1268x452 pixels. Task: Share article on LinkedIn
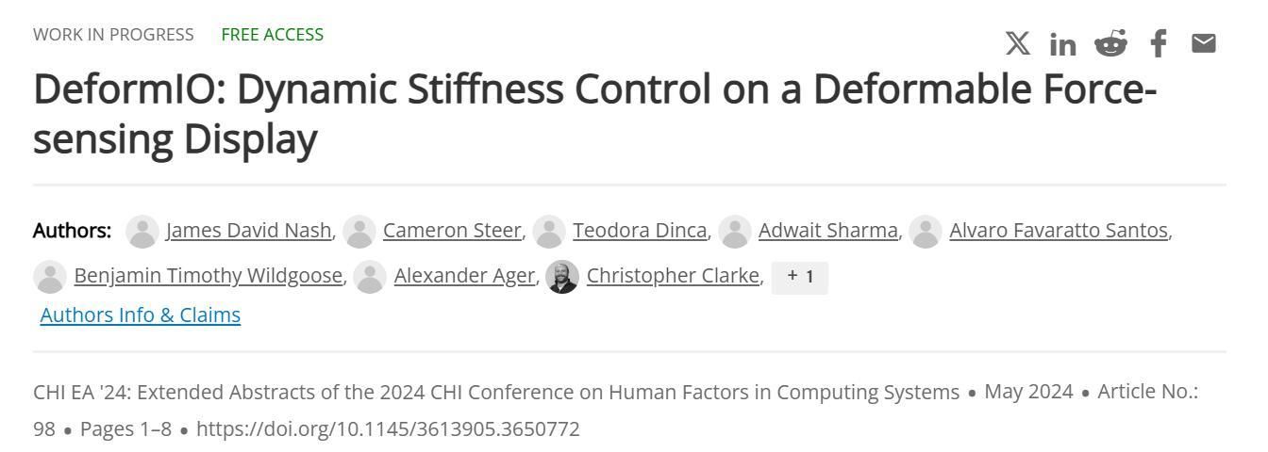coord(1063,44)
